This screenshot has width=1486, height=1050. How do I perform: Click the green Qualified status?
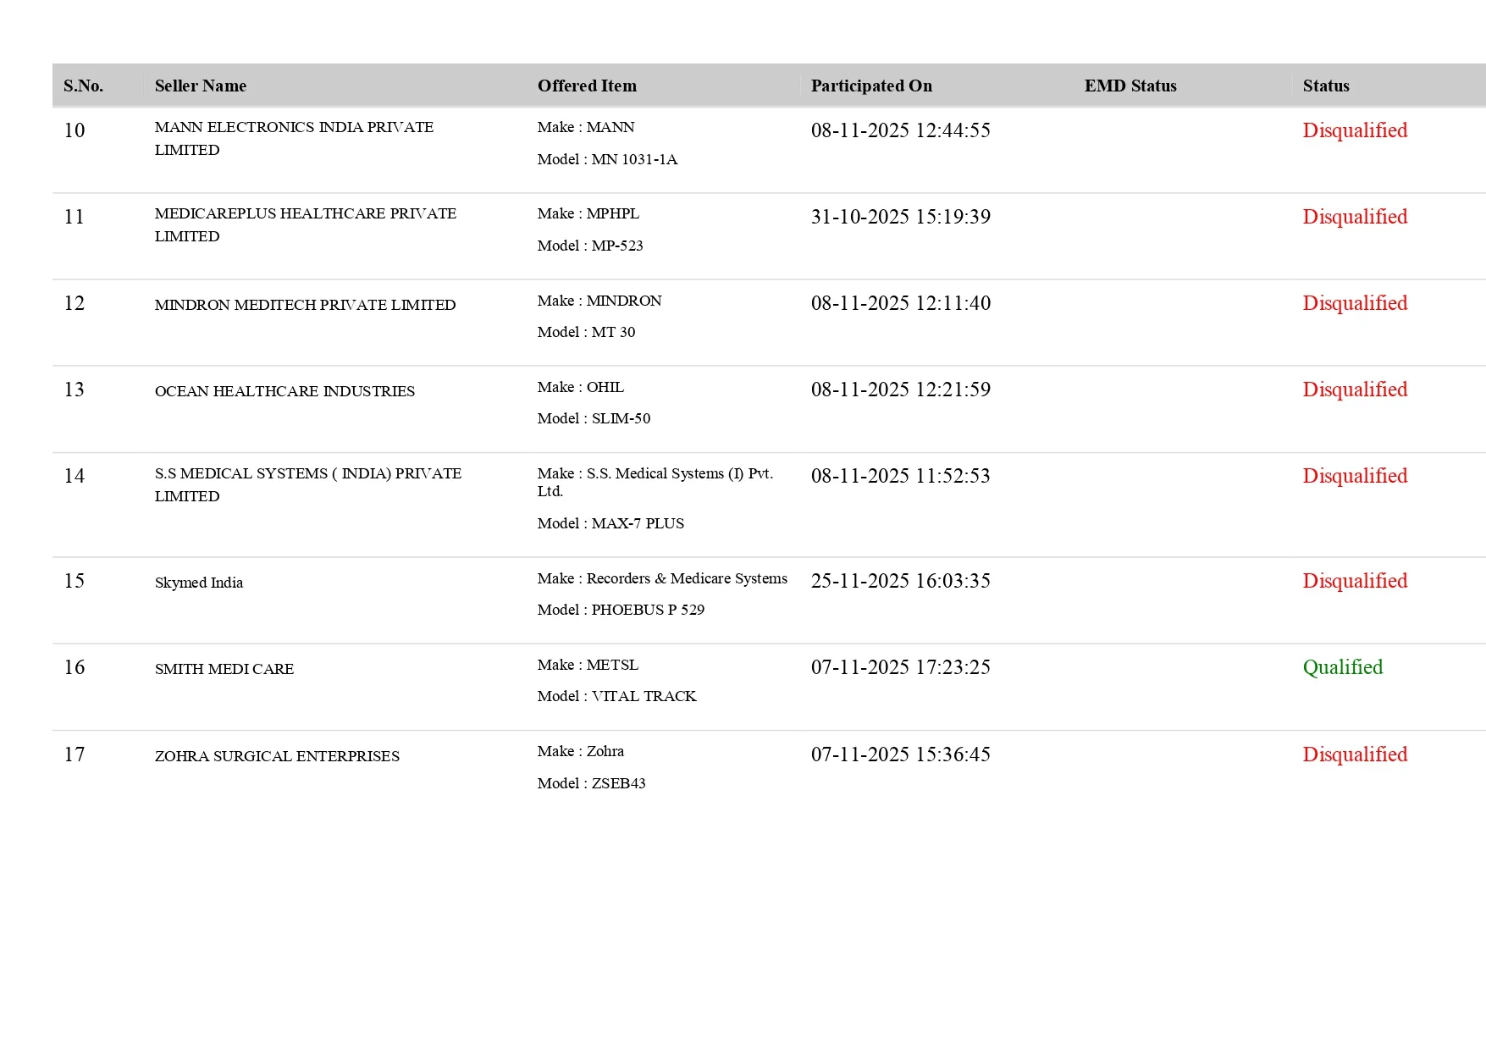(1342, 667)
